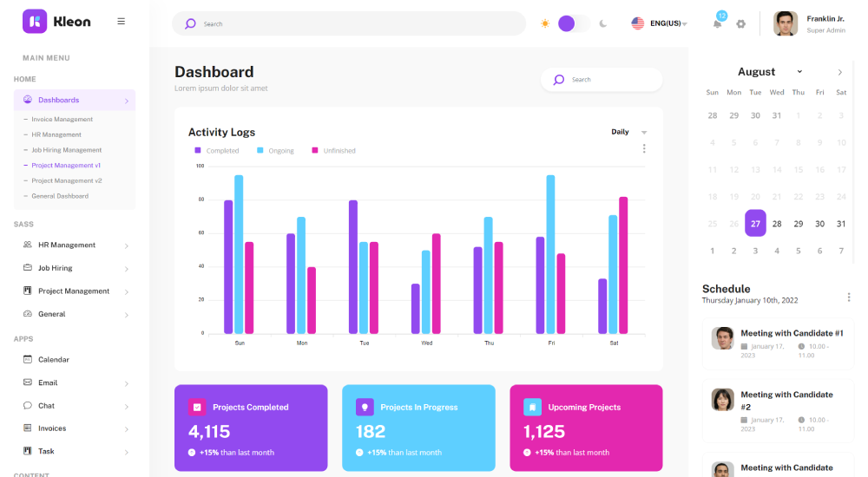Screen dimensions: 868x477
Task: Open the Schedule three-dot menu
Action: click(x=848, y=297)
